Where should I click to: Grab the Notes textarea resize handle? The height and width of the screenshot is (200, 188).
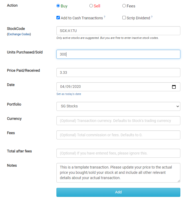click(x=179, y=181)
